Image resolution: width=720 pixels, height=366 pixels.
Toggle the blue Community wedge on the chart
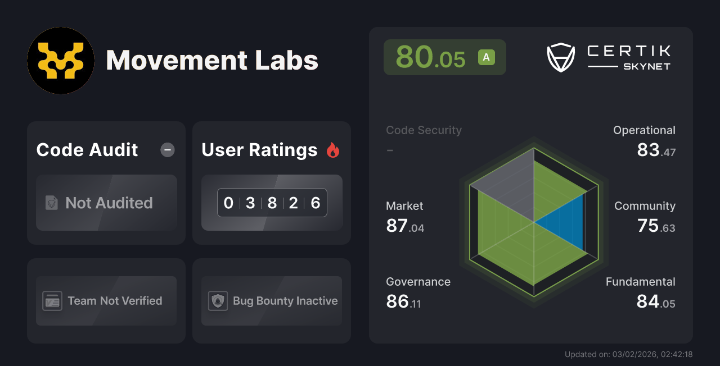(565, 222)
